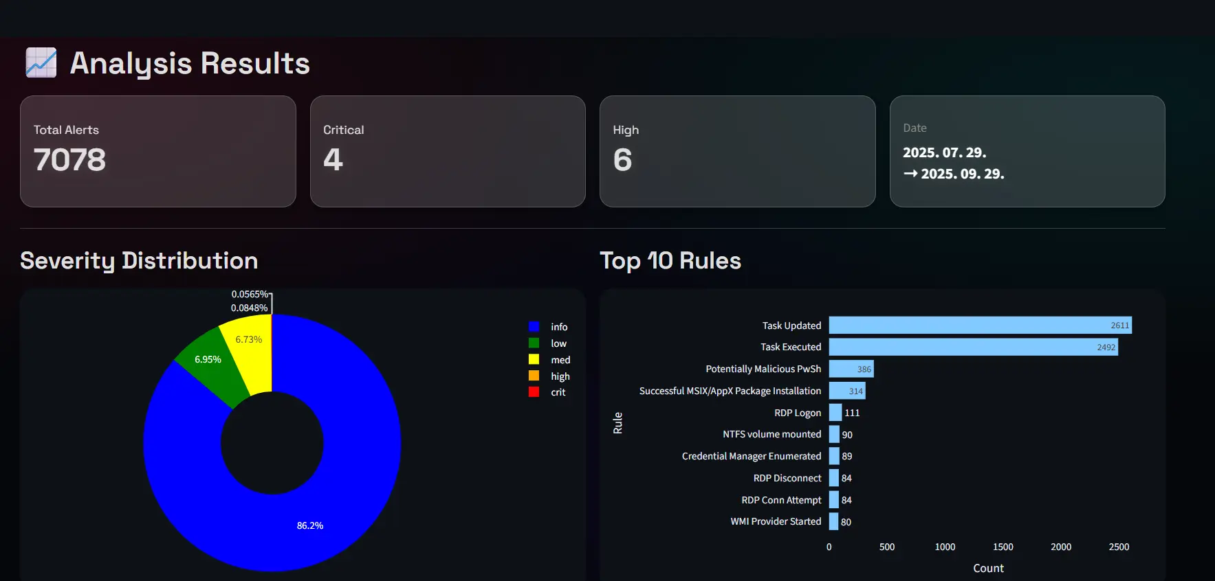The width and height of the screenshot is (1215, 581).
Task: Click the chart icon beside Analysis Results
Action: pyautogui.click(x=41, y=63)
